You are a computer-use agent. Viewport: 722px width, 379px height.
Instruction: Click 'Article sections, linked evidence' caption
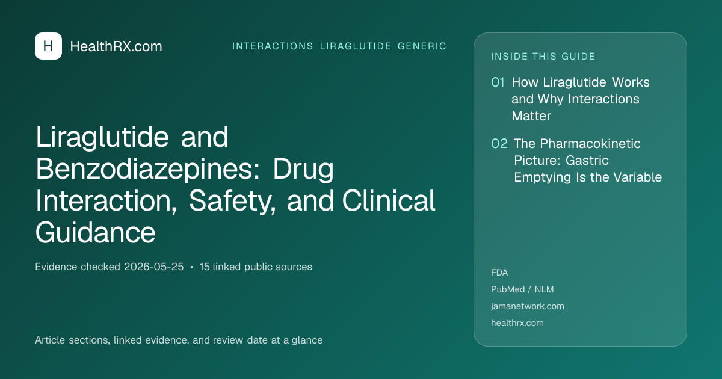[x=179, y=340]
